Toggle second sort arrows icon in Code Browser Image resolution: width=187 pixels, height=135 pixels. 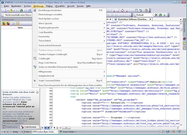(17, 24)
